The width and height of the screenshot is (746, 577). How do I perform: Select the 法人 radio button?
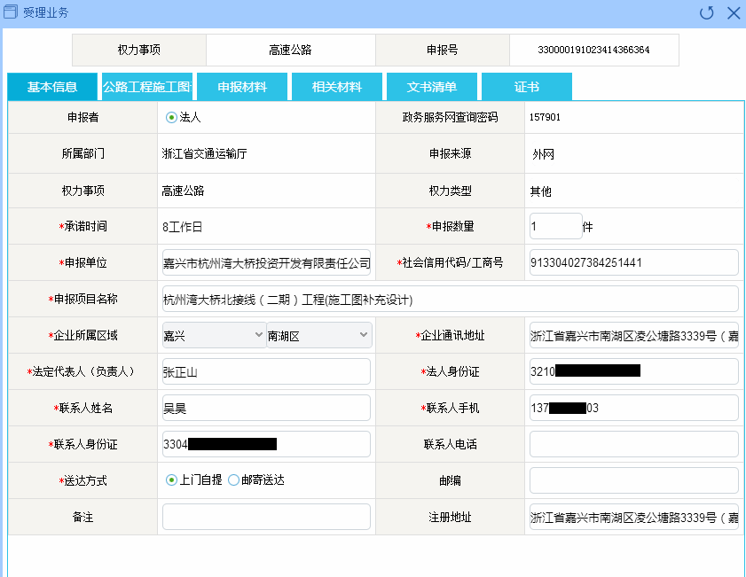click(171, 117)
